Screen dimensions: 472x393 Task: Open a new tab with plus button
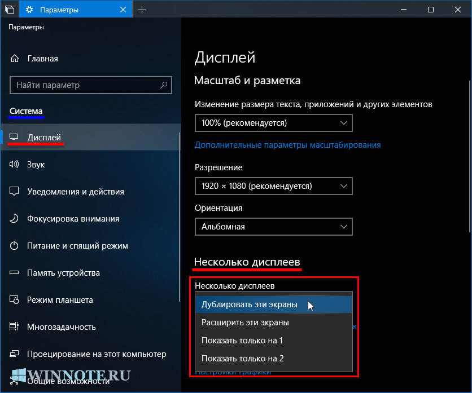[142, 10]
